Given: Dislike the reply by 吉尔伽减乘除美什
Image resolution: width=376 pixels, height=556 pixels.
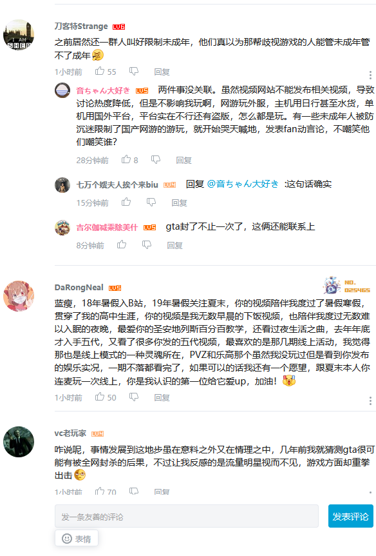Looking at the screenshot, I should (147, 244).
